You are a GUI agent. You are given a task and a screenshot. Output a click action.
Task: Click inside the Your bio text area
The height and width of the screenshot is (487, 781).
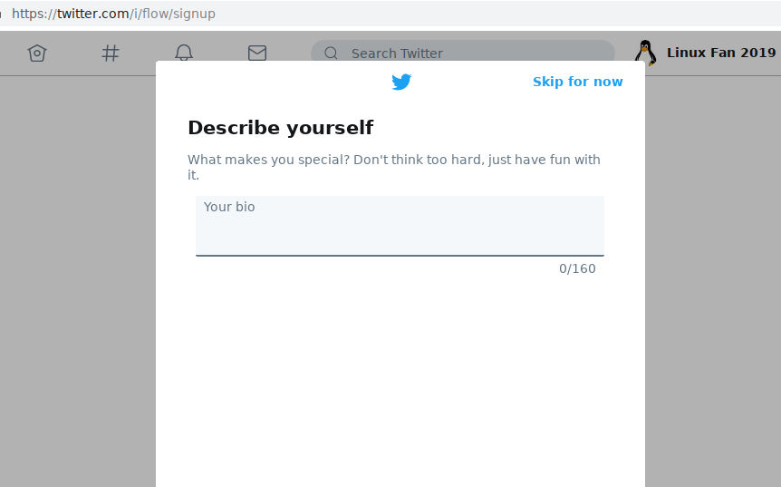[x=400, y=232]
